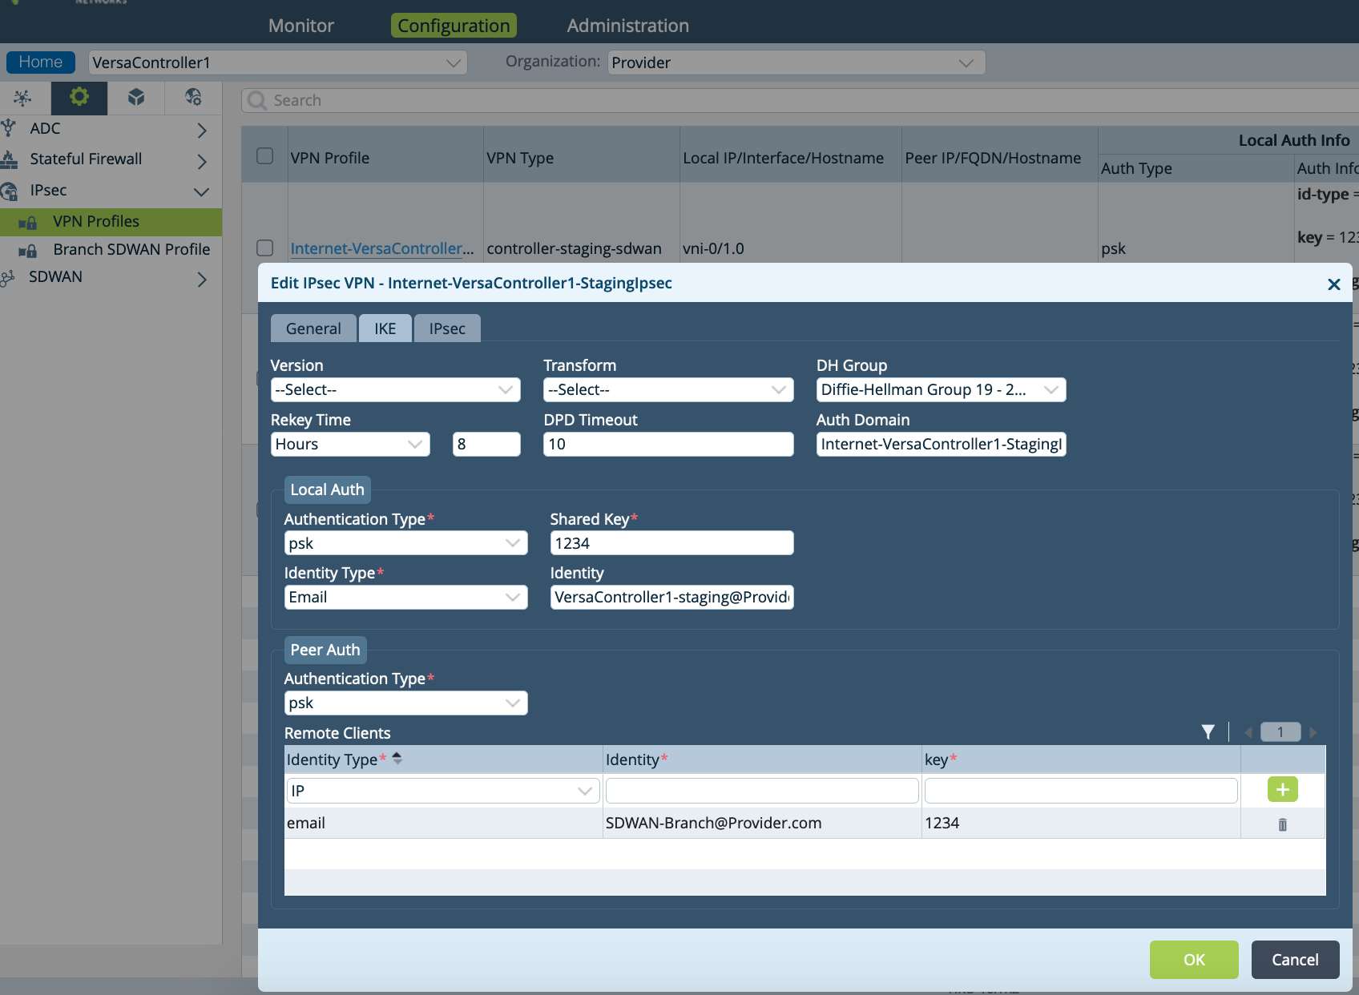Click the controller-staging-sdwan cell
1359x995 pixels.
click(574, 249)
